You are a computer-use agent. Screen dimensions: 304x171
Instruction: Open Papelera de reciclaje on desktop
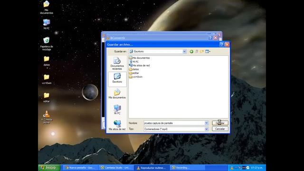[x=47, y=44]
